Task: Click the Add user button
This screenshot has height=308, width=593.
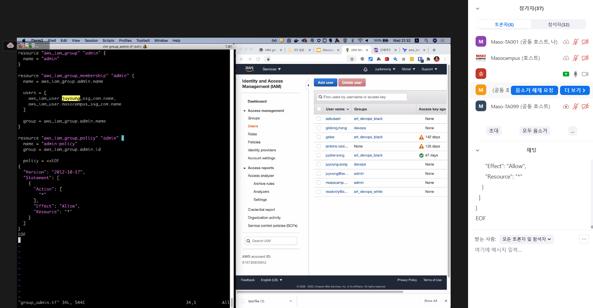Action: [x=325, y=83]
